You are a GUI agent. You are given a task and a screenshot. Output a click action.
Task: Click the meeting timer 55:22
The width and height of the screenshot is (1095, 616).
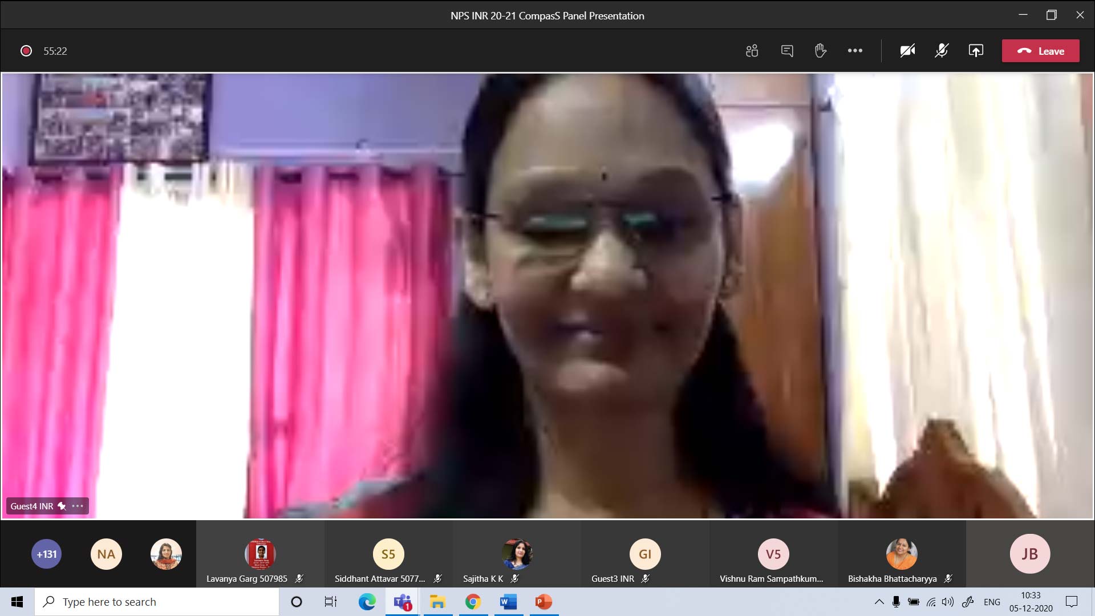pyautogui.click(x=55, y=51)
